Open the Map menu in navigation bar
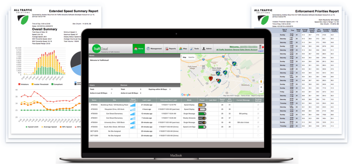The height and width of the screenshot is (164, 352). click(x=183, y=49)
